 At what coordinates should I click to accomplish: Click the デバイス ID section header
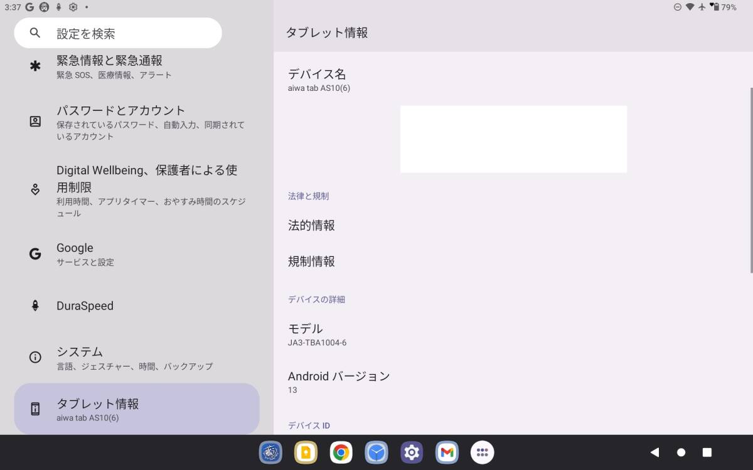tap(309, 426)
